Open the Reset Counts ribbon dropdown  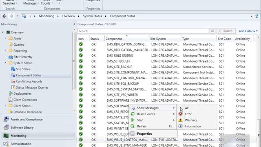[47, 3]
